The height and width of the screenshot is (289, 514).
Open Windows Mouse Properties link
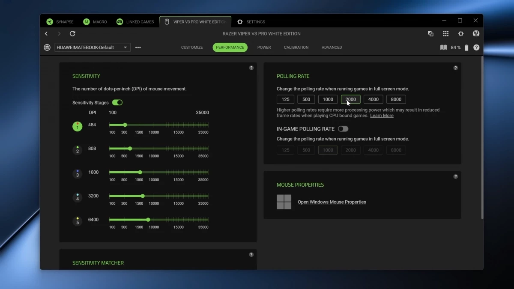coord(332,202)
